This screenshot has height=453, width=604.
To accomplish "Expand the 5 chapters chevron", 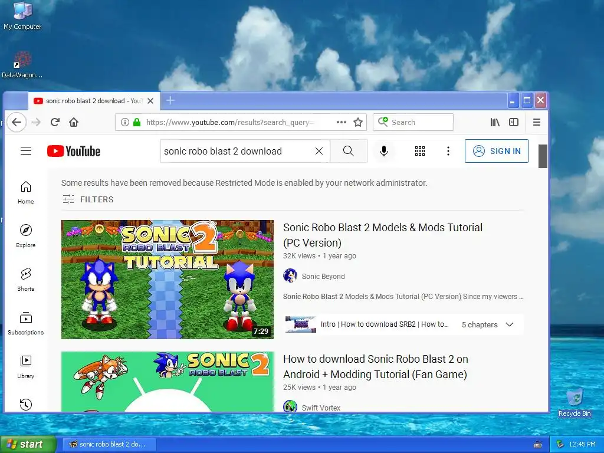I will tap(510, 324).
